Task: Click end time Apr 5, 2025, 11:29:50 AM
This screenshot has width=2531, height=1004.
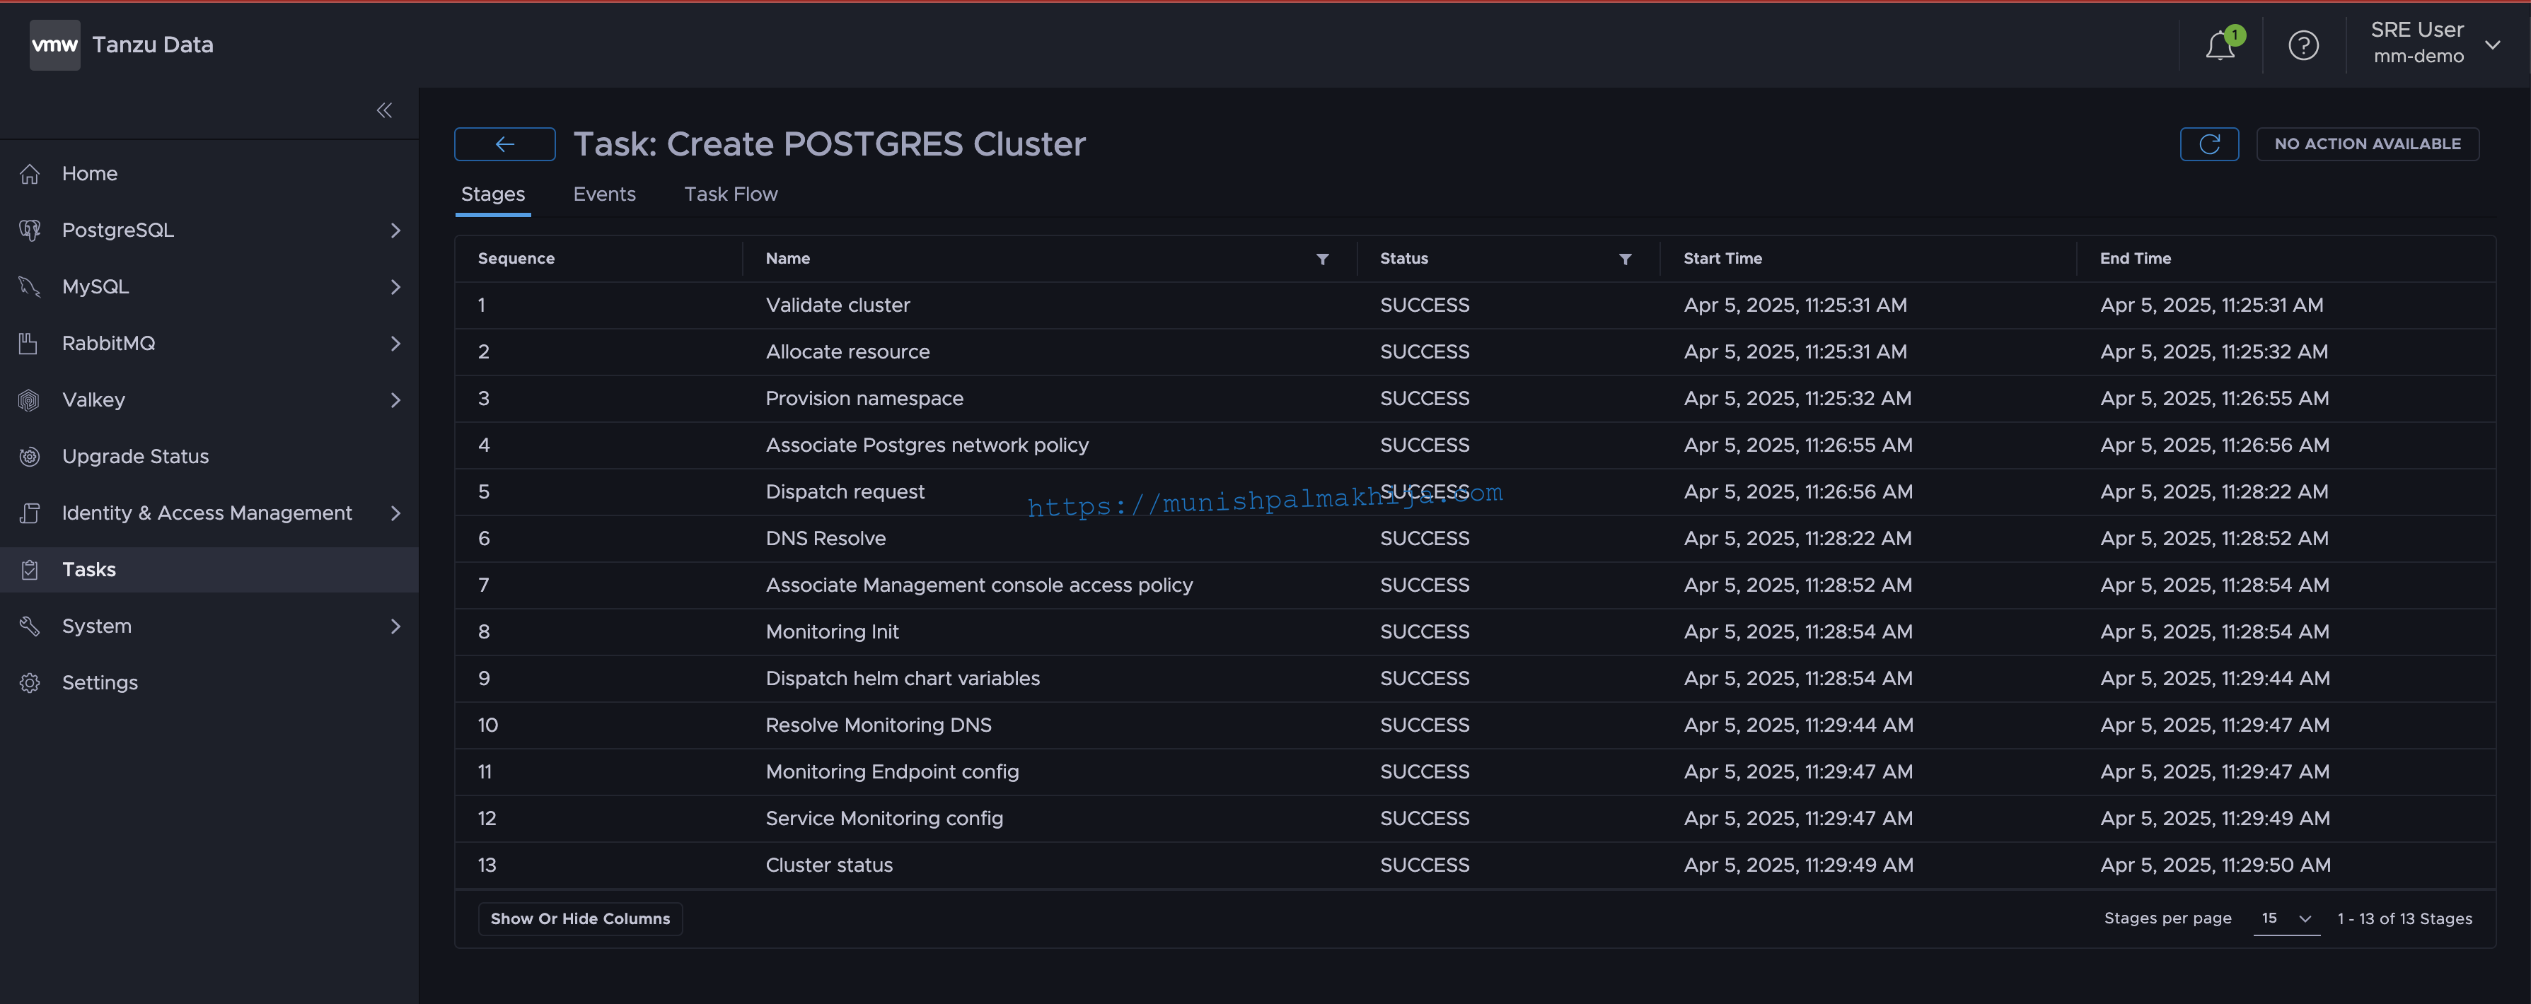Action: pos(2215,865)
